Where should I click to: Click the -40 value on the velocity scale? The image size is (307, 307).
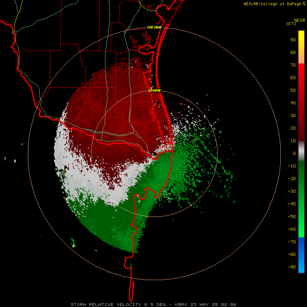point(292,204)
